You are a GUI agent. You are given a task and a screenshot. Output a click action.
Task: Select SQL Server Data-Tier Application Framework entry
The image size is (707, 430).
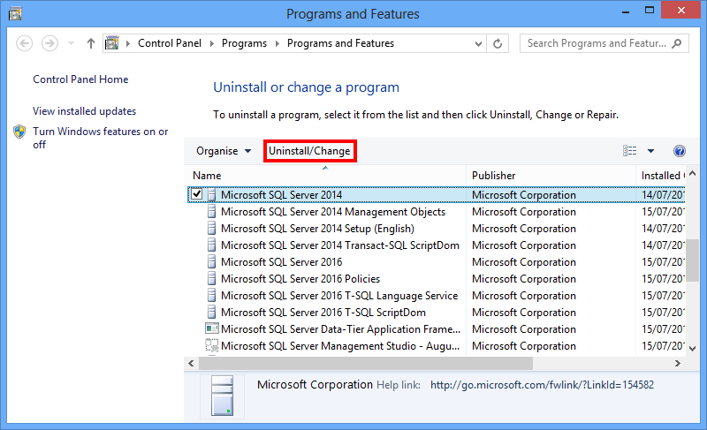pos(340,329)
